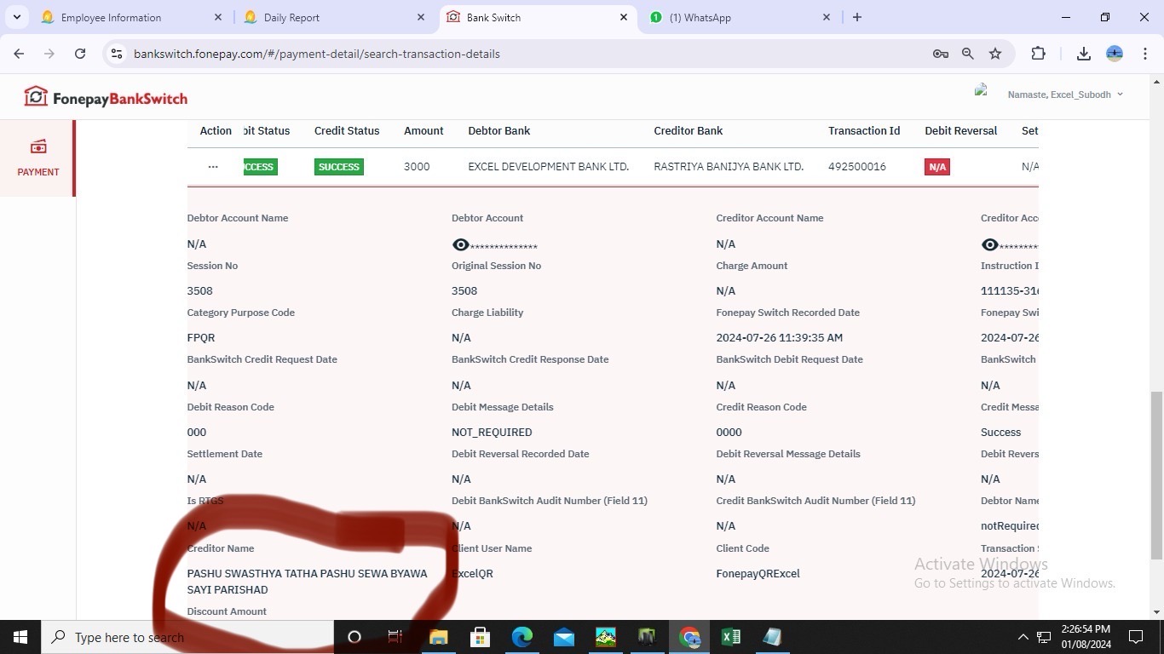This screenshot has width=1164, height=654.
Task: Open Excel from the taskbar
Action: 730,637
